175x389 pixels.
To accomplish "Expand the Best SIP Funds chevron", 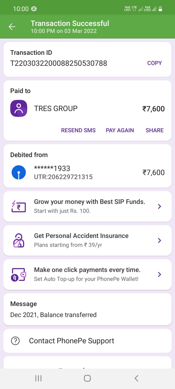I will 159,206.
